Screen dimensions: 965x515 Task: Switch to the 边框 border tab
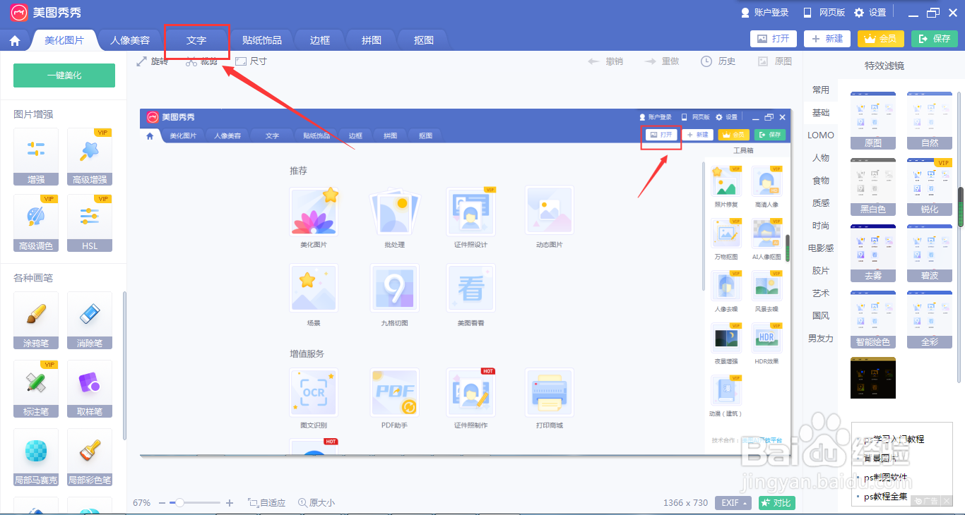(320, 40)
